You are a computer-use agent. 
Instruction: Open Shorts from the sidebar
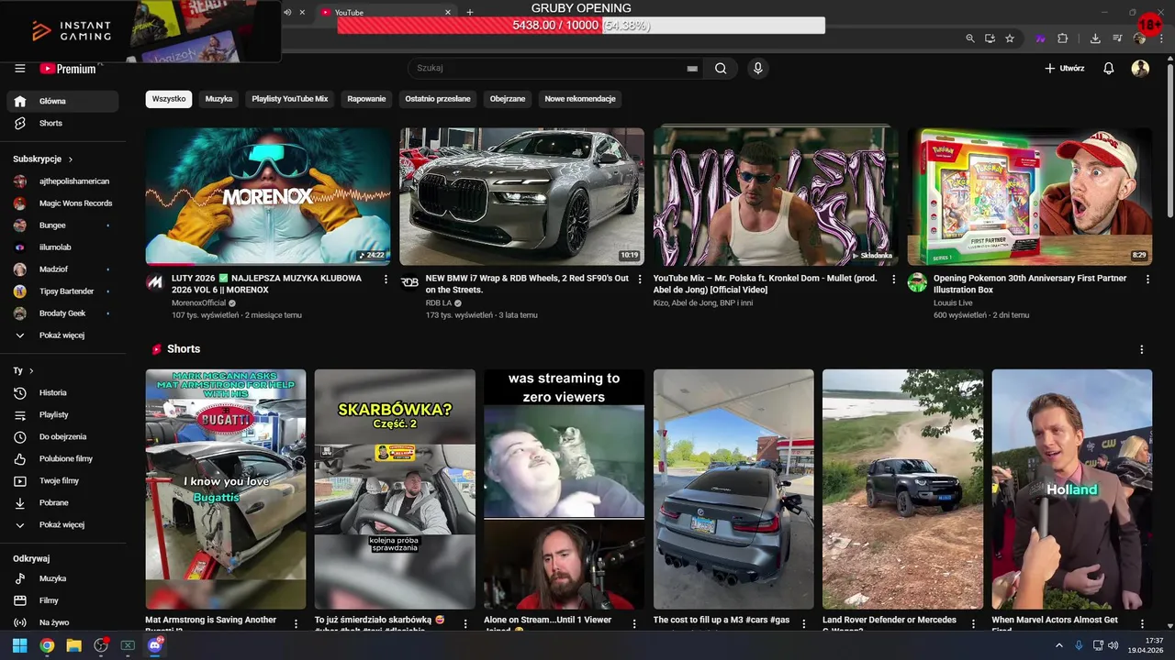click(x=62, y=123)
